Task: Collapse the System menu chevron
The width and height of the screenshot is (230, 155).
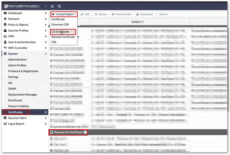Action: coord(46,54)
